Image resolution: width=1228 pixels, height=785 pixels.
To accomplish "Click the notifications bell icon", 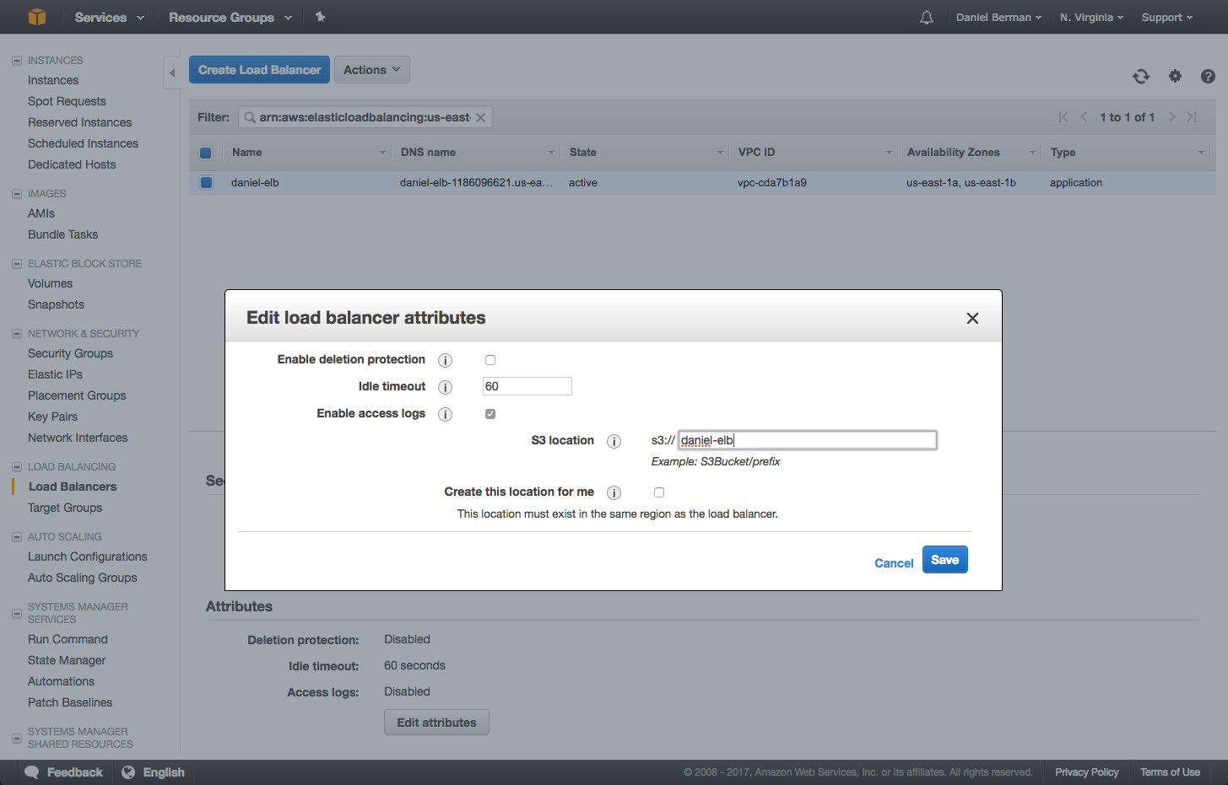I will click(x=926, y=17).
